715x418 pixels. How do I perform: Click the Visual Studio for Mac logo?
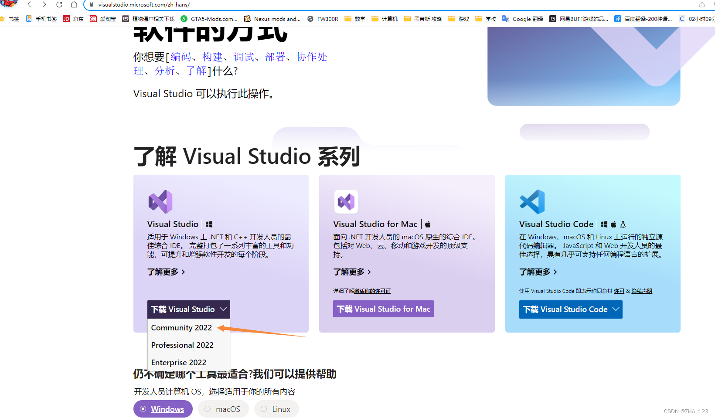coord(346,202)
